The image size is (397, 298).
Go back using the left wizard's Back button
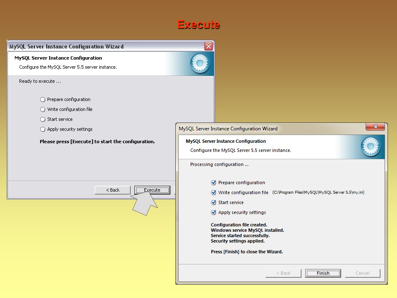(112, 190)
